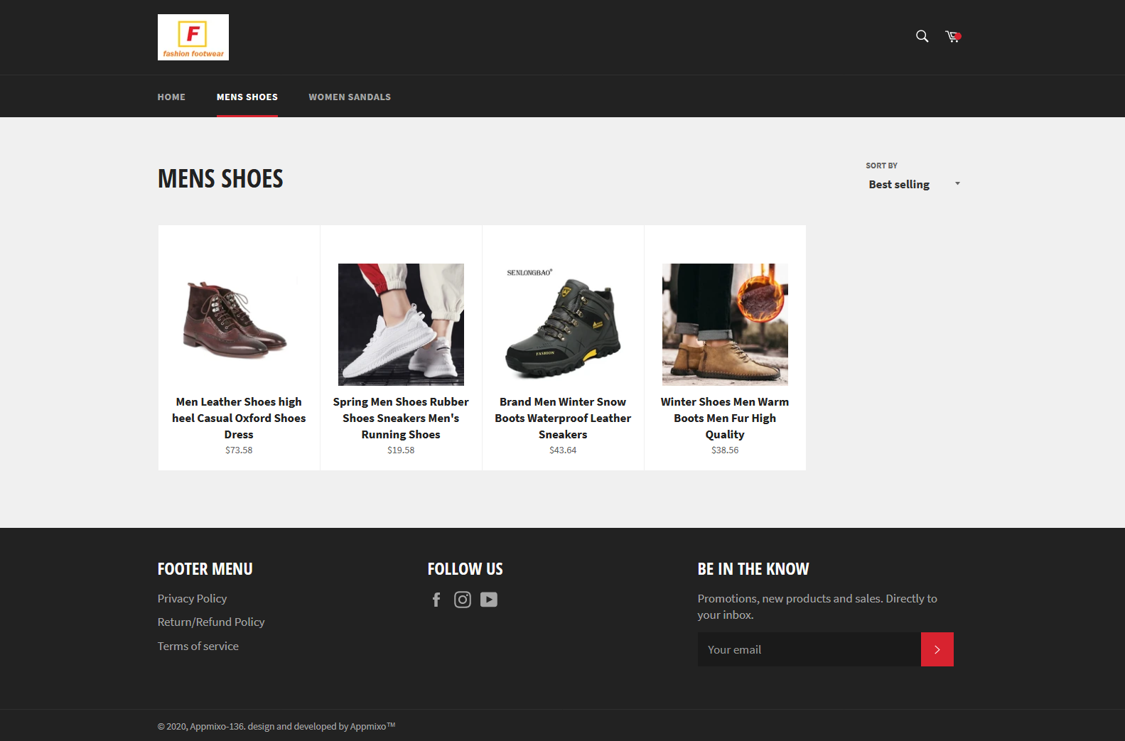Viewport: 1125px width, 741px height.
Task: Open Winter Shoes Men Warm Boots title
Action: [725, 418]
